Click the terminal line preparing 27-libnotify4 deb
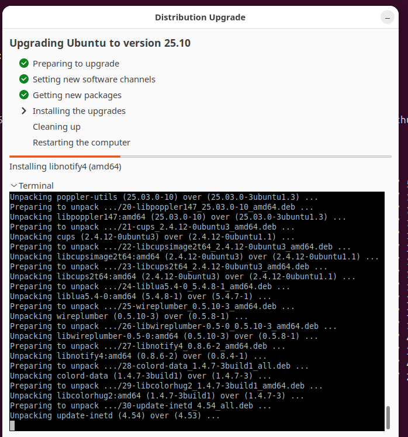This screenshot has width=408, height=437. coord(147,346)
